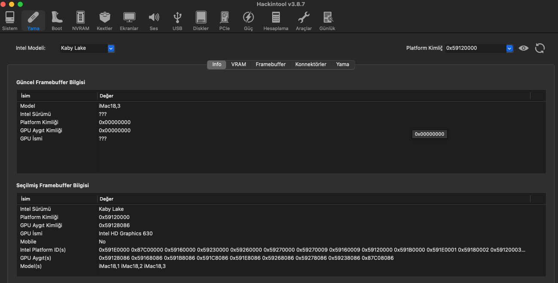Toggle the eye visibility icon
This screenshot has width=558, height=283.
click(x=523, y=48)
